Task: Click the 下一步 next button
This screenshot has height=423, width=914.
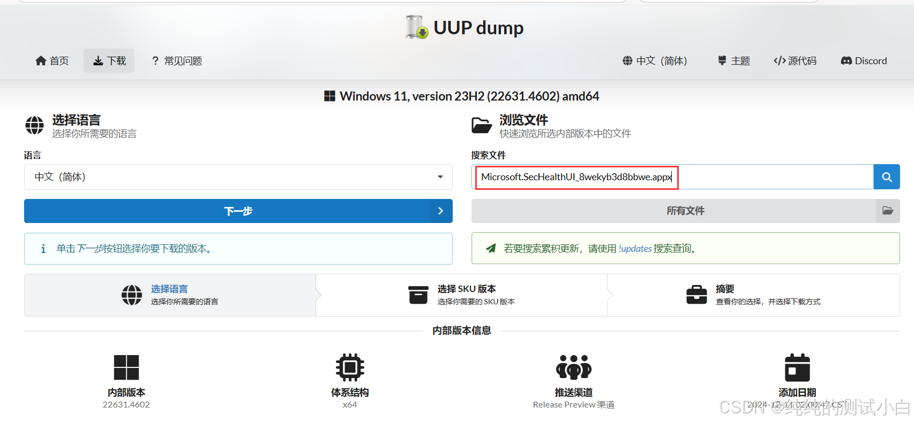Action: (x=238, y=211)
